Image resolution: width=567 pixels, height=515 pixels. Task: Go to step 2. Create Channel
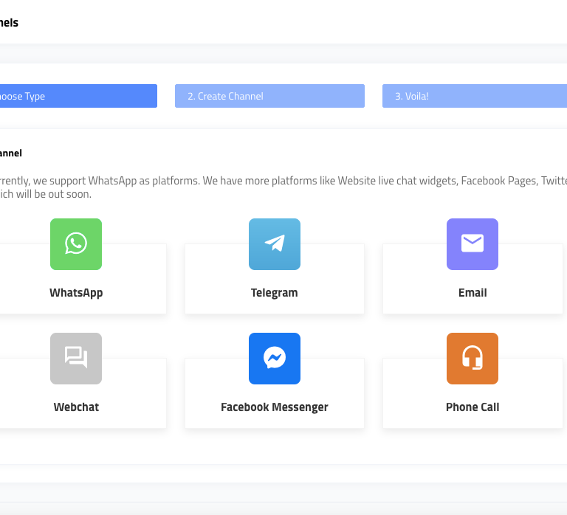pos(269,96)
